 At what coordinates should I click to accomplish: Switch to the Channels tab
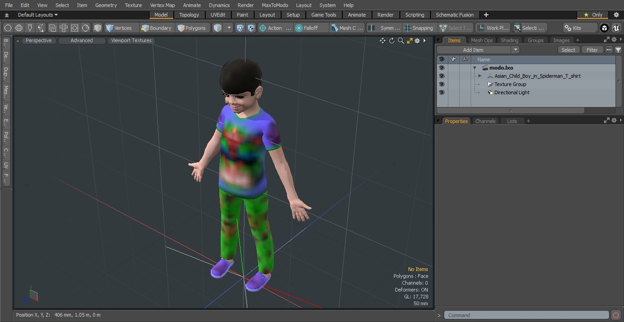pos(485,121)
